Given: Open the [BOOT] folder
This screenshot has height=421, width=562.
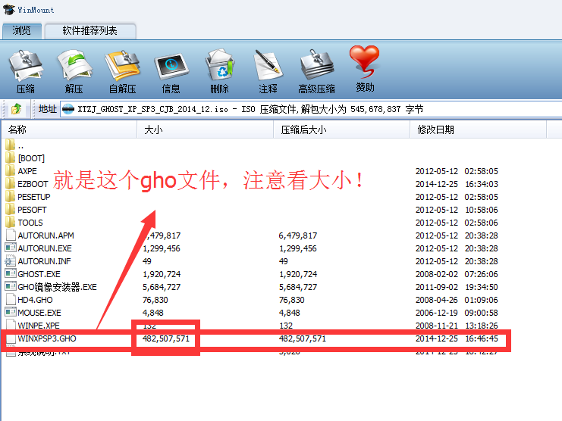Looking at the screenshot, I should [31, 158].
